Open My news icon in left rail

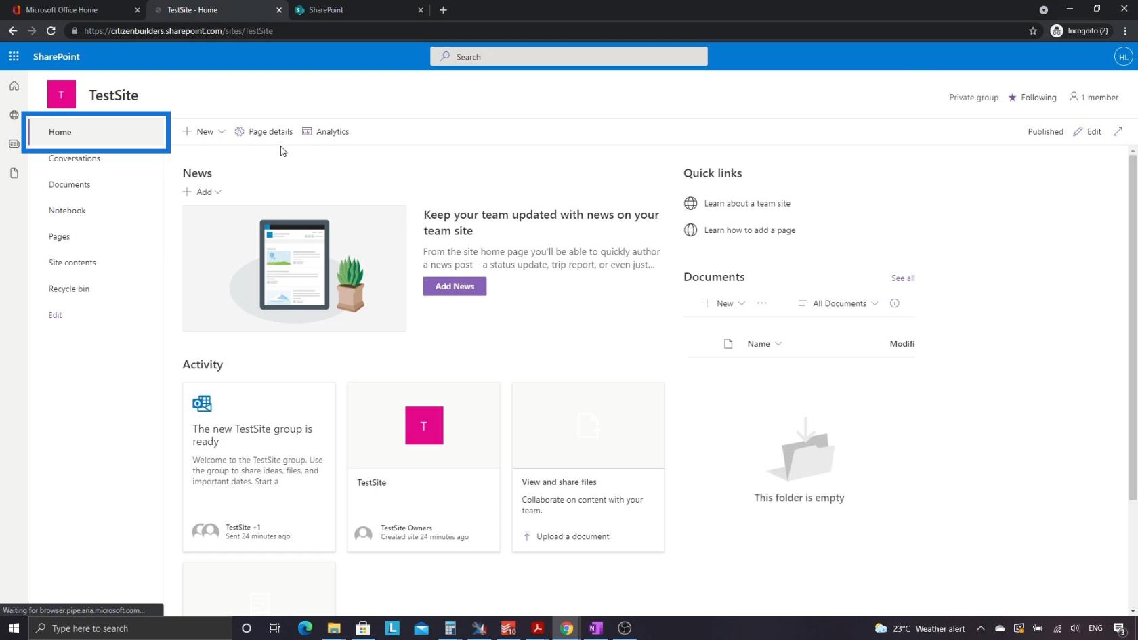pos(14,144)
